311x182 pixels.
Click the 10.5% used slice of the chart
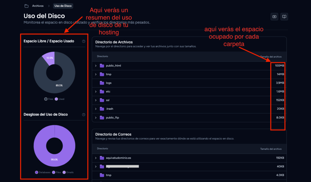[50, 58]
